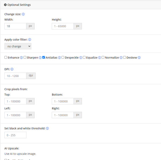Tick the Normalize checkbox
The image size is (161, 160).
pos(103,57)
